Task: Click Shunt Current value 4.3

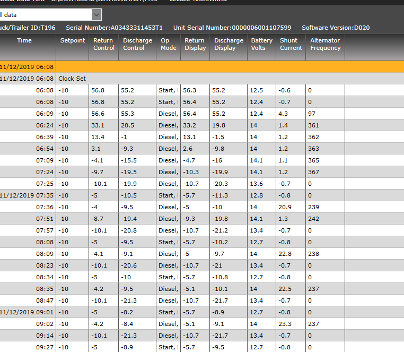Action: pos(283,114)
